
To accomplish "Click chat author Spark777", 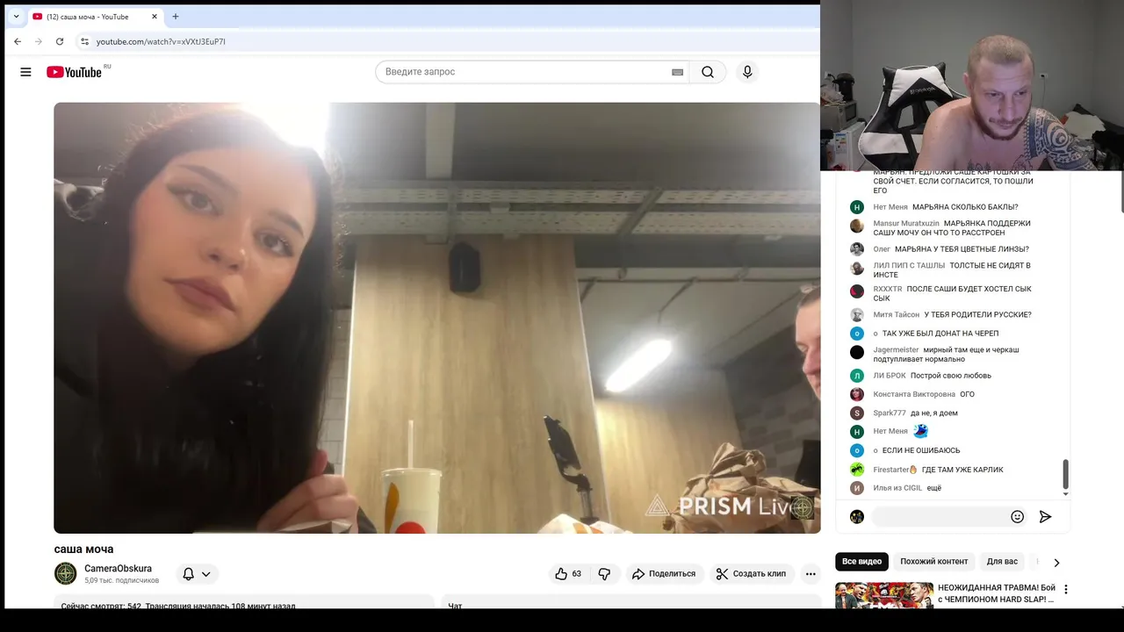I will point(890,413).
